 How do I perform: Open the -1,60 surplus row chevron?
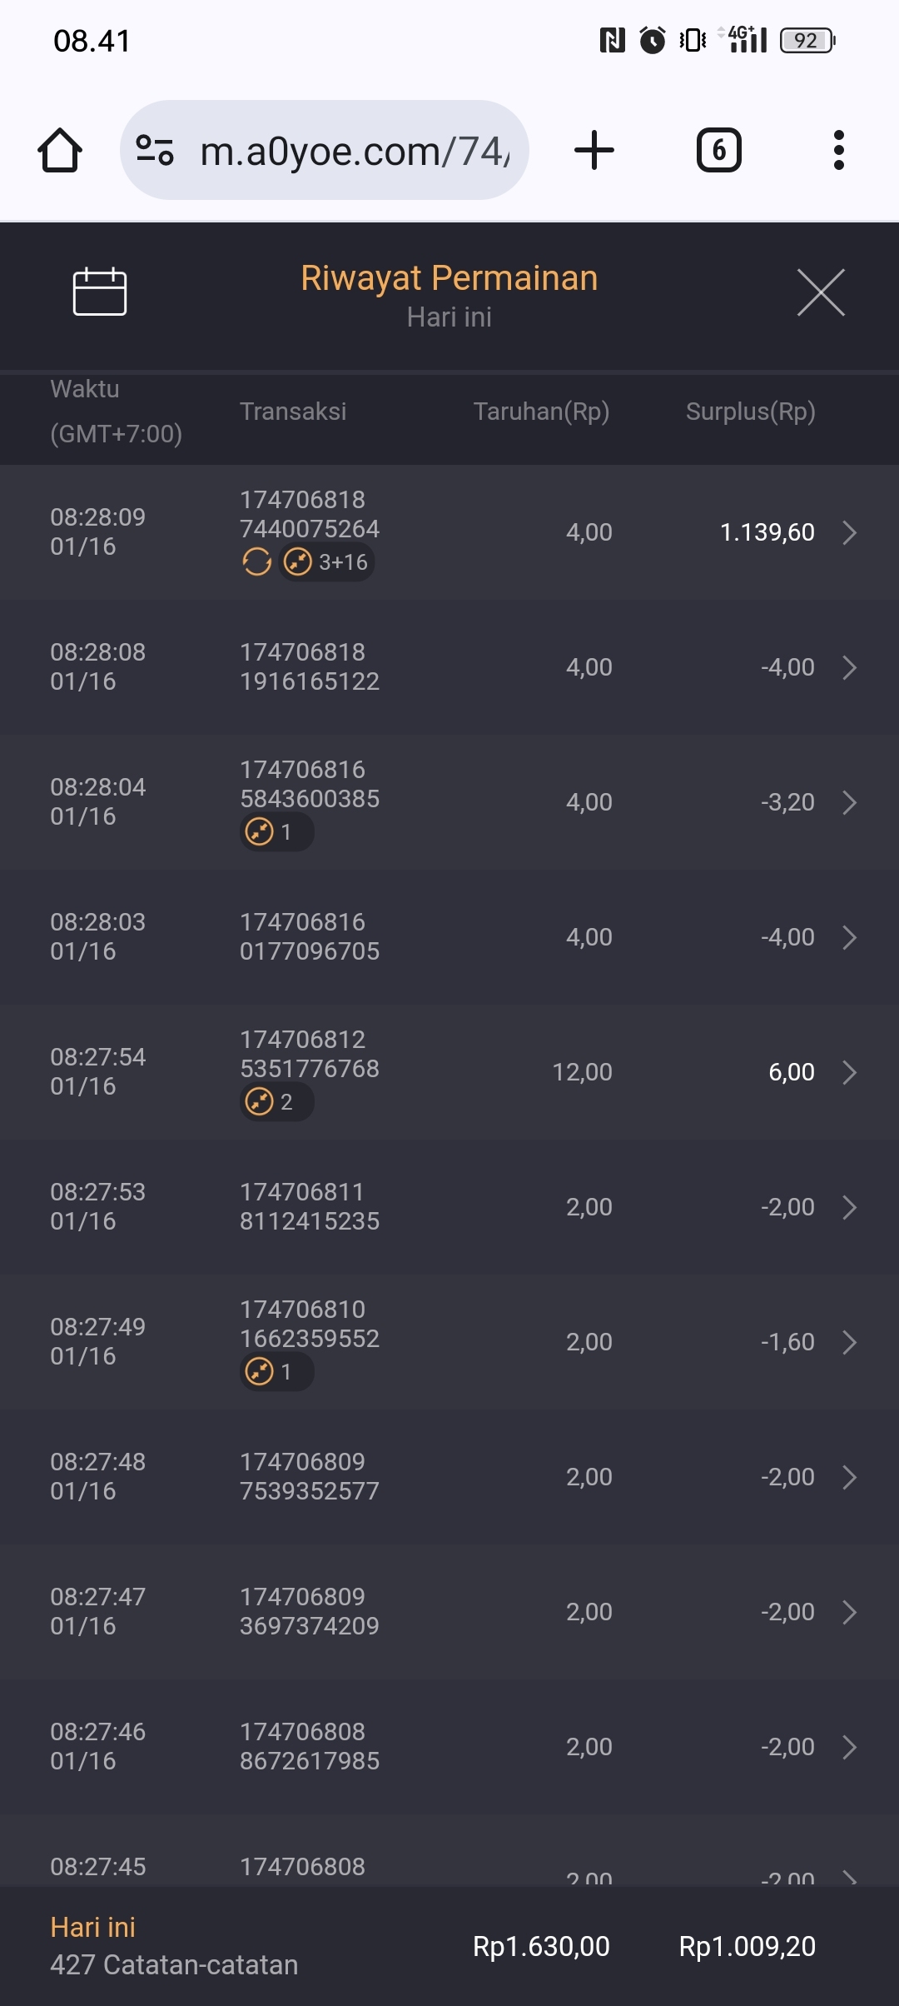click(x=849, y=1342)
